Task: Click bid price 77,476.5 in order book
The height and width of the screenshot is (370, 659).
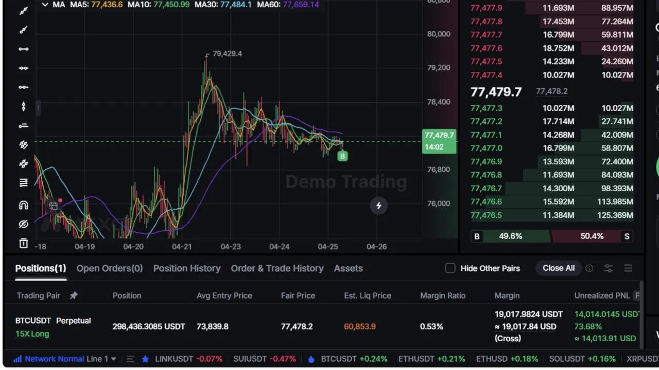Action: [487, 215]
